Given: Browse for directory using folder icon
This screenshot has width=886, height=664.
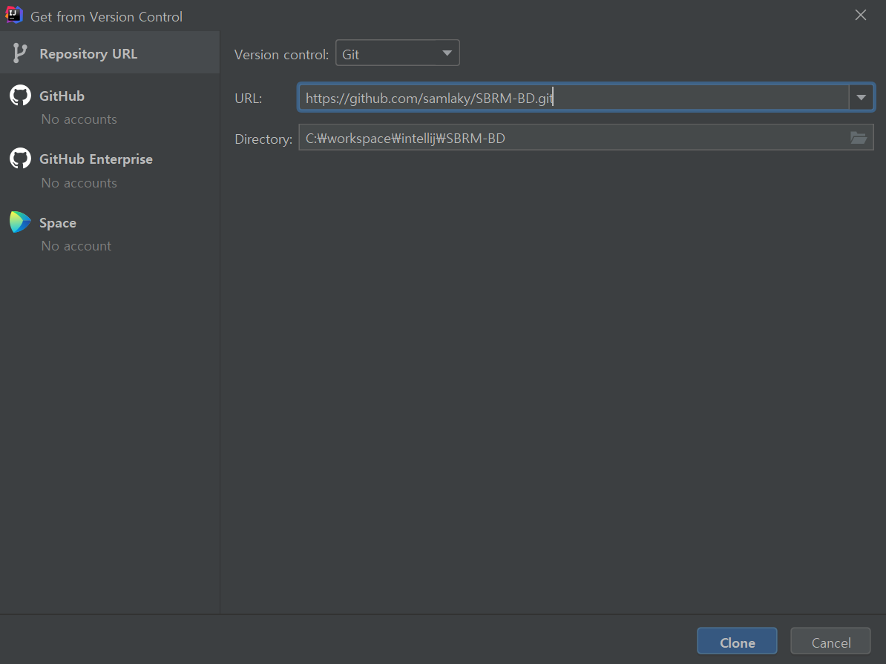Looking at the screenshot, I should tap(859, 138).
